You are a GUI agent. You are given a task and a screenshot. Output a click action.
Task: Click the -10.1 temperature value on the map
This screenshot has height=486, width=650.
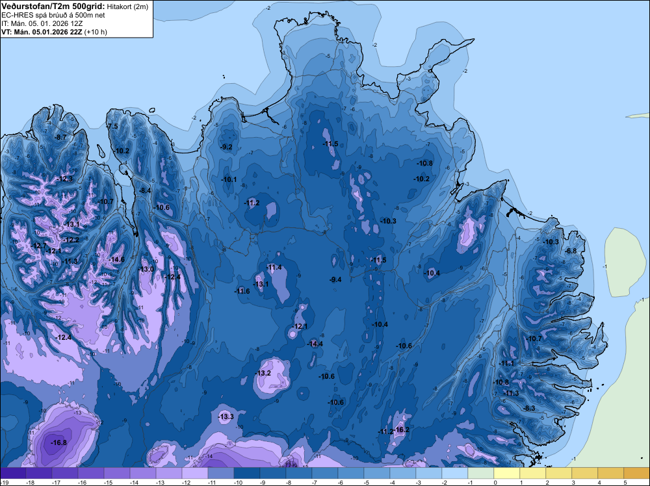(x=229, y=179)
